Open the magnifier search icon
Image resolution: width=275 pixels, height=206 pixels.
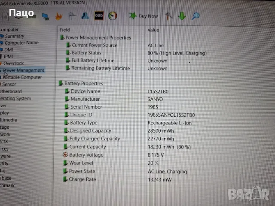pyautogui.click(x=196, y=16)
